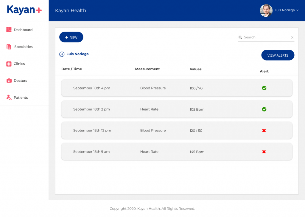Select the September 18th 2 pm Heart Rate row
The image size is (305, 217).
point(177,109)
